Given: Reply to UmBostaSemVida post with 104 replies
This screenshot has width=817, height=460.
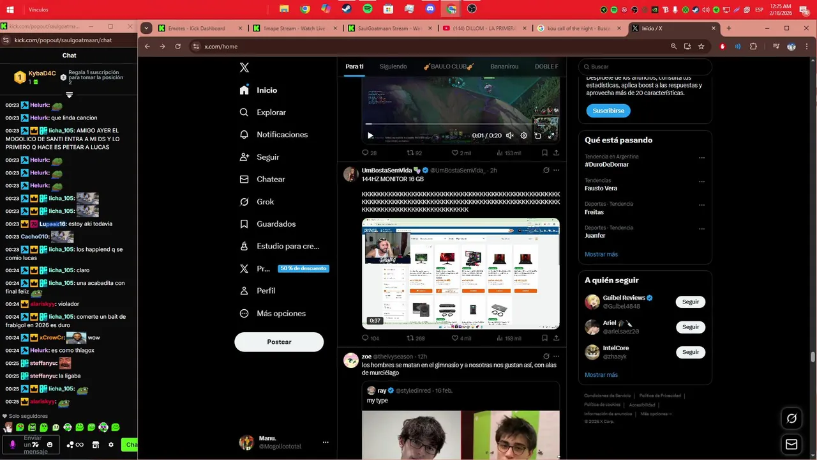Looking at the screenshot, I should pos(371,338).
